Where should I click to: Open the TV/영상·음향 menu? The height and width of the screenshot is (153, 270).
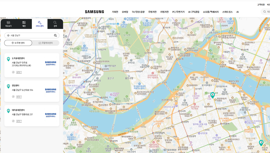tap(138, 12)
